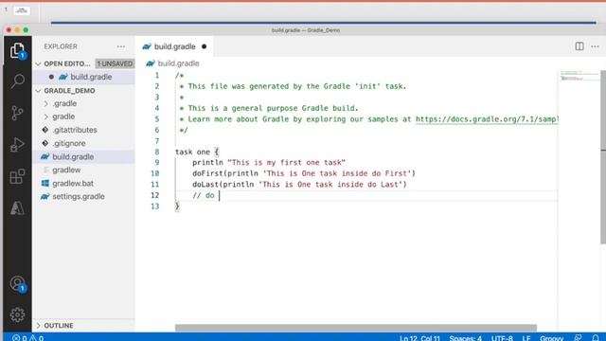Open build.gradle under Open Editors
This screenshot has width=606, height=341.
point(91,77)
